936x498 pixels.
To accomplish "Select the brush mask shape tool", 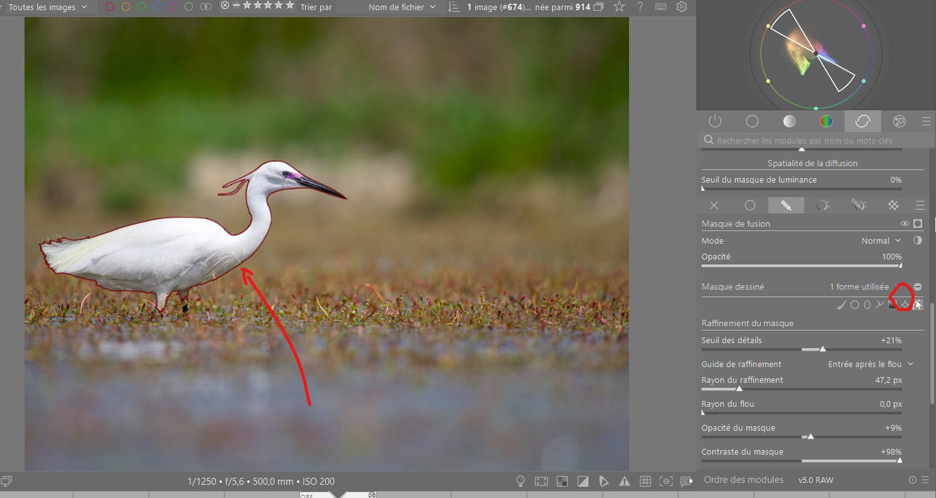I will (841, 305).
